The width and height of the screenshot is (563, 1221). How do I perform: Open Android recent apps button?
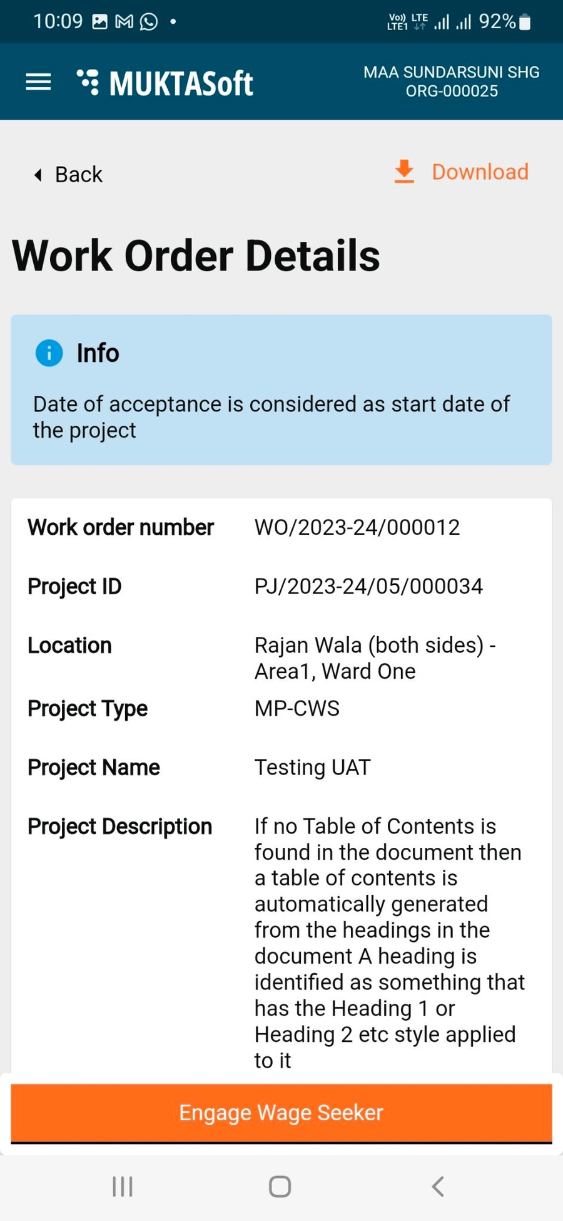122,1186
